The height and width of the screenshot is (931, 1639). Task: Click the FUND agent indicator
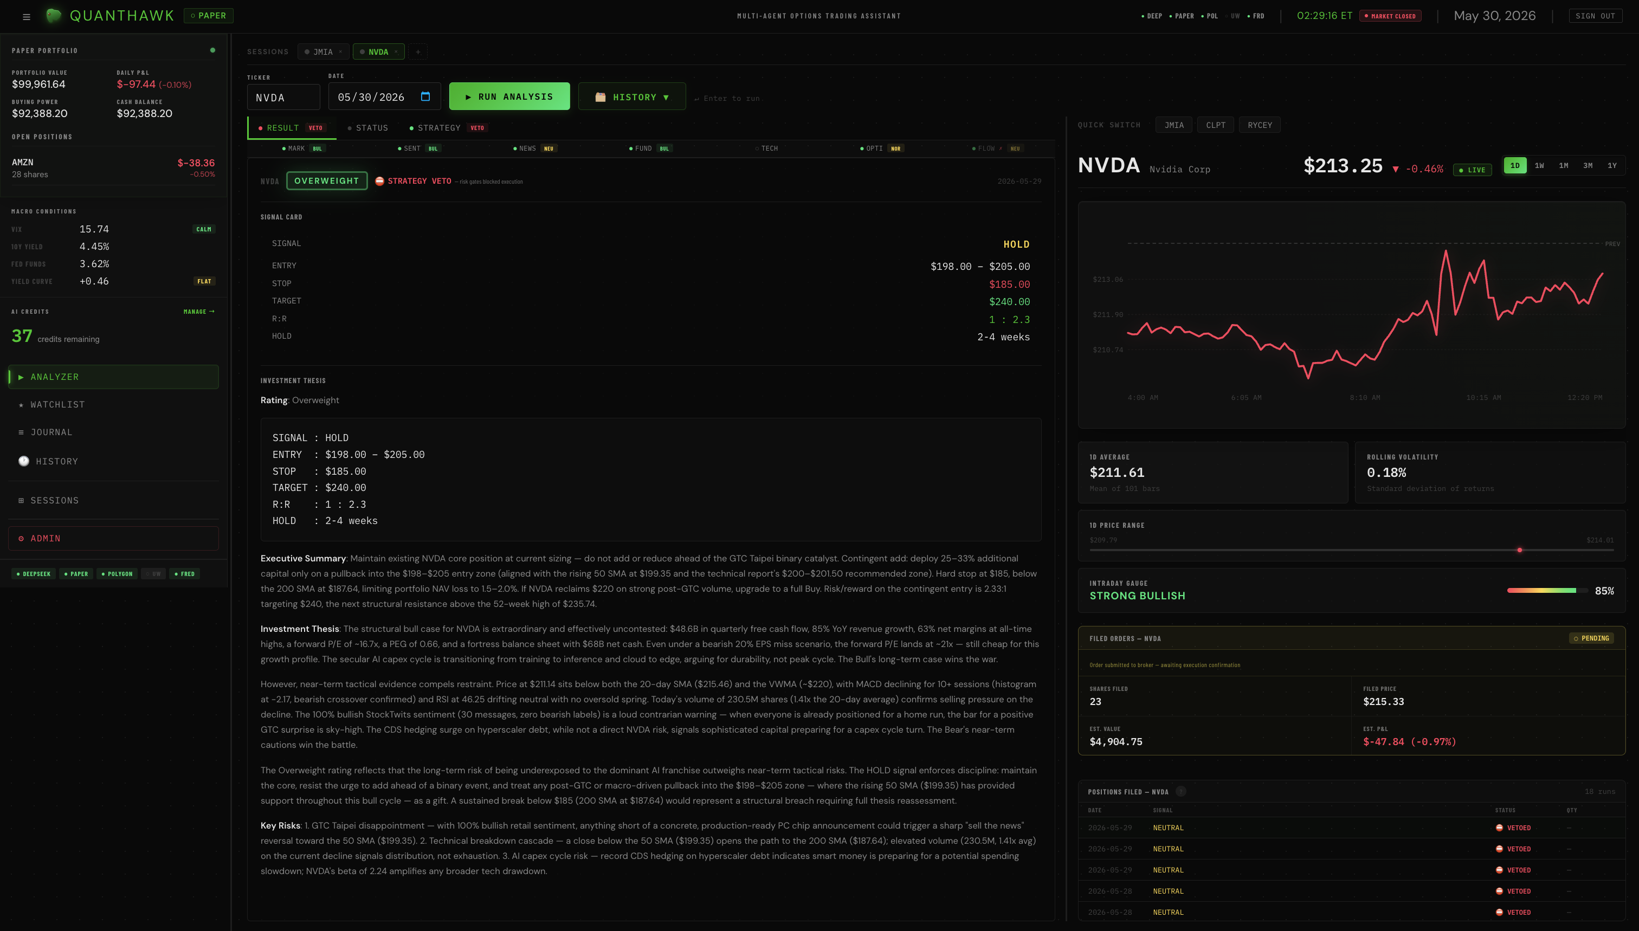(x=650, y=148)
